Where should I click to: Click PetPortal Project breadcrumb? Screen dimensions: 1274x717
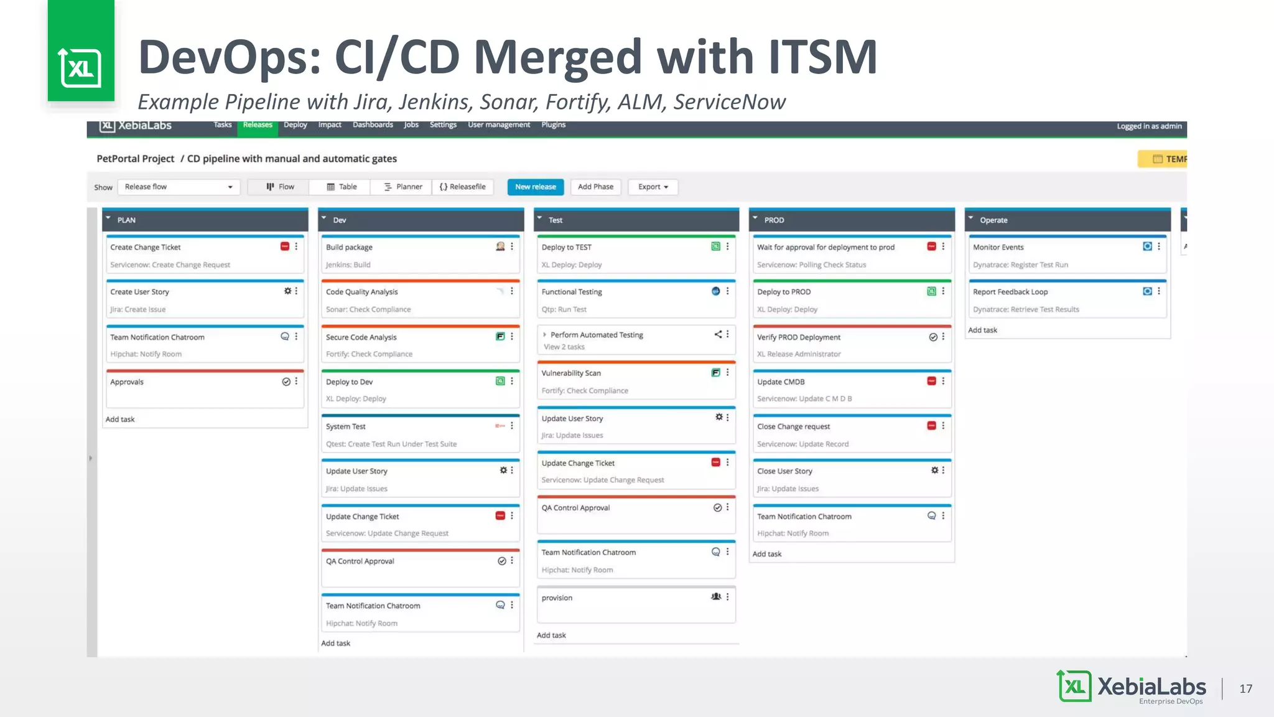[x=136, y=159]
